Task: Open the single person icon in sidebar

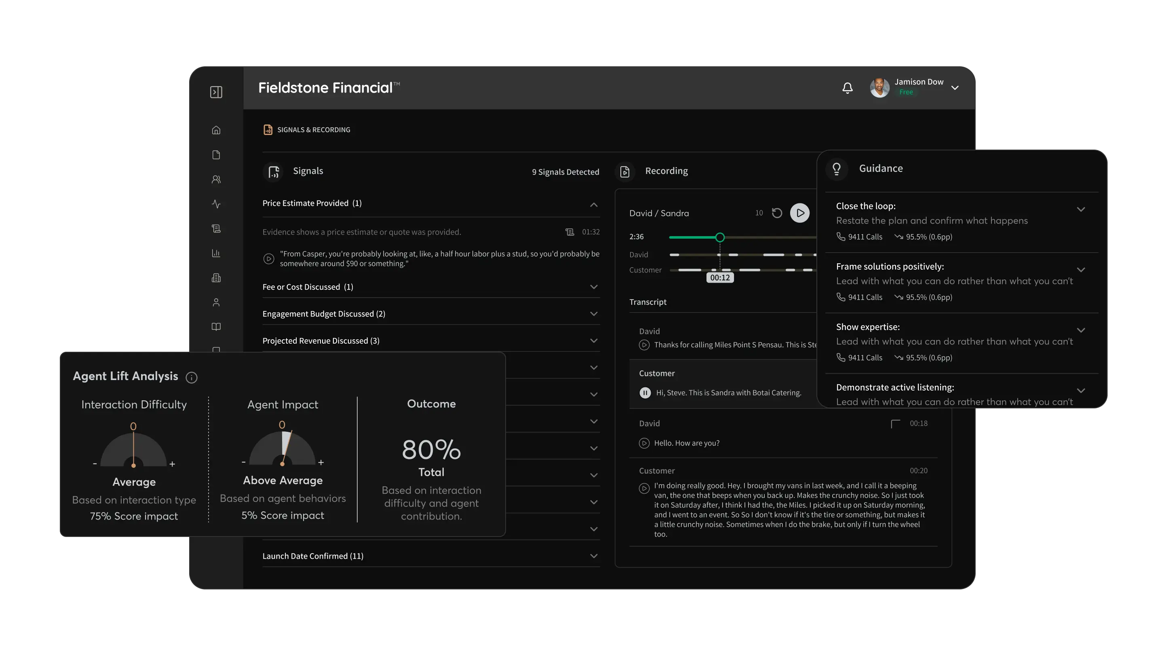Action: click(216, 302)
